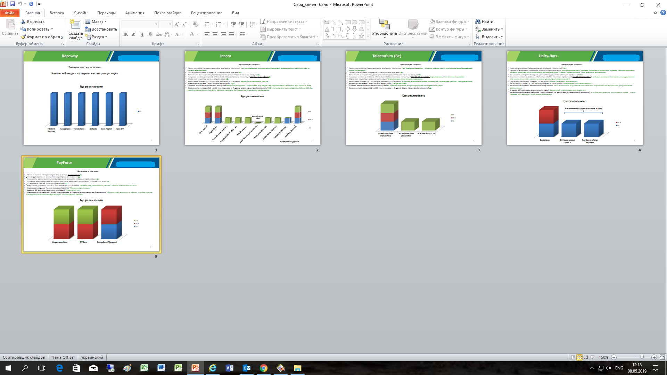The image size is (667, 375).
Task: Click Convert to SmartArt button
Action: tap(289, 37)
